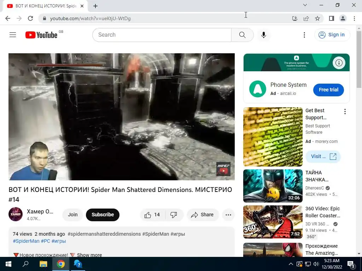Click the share page icon in address bar
The image size is (362, 271).
pos(306,18)
